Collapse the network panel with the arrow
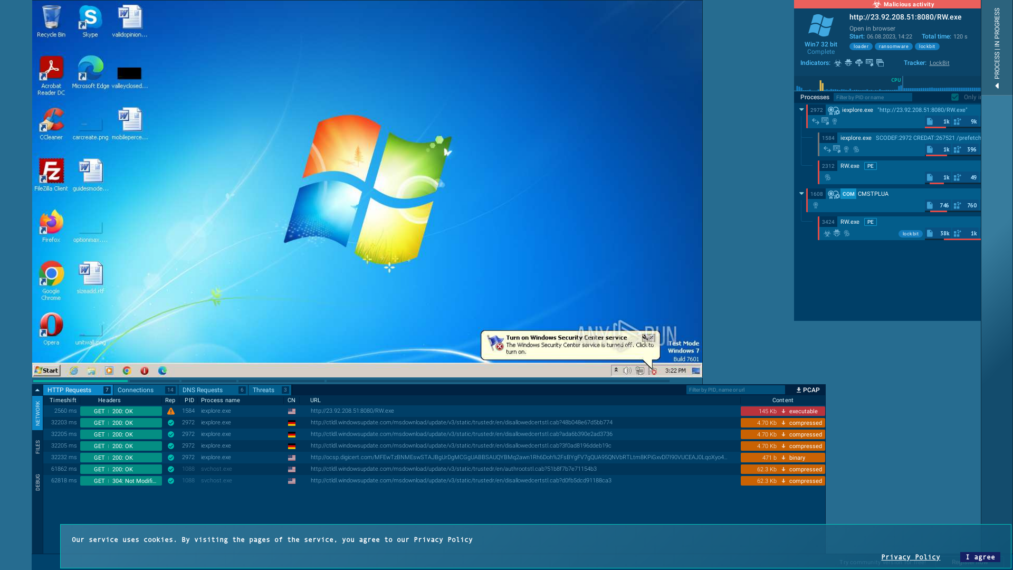Image resolution: width=1013 pixels, height=570 pixels. point(37,390)
